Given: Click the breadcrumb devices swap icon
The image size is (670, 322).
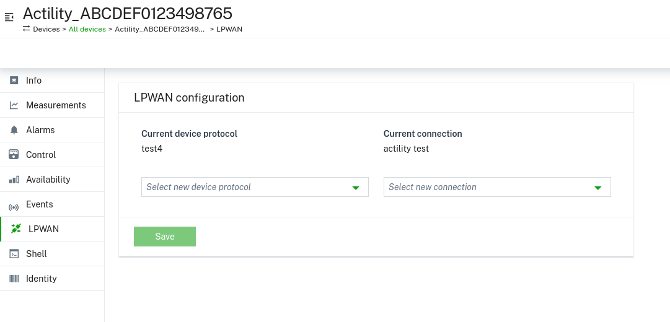Looking at the screenshot, I should 27,28.
